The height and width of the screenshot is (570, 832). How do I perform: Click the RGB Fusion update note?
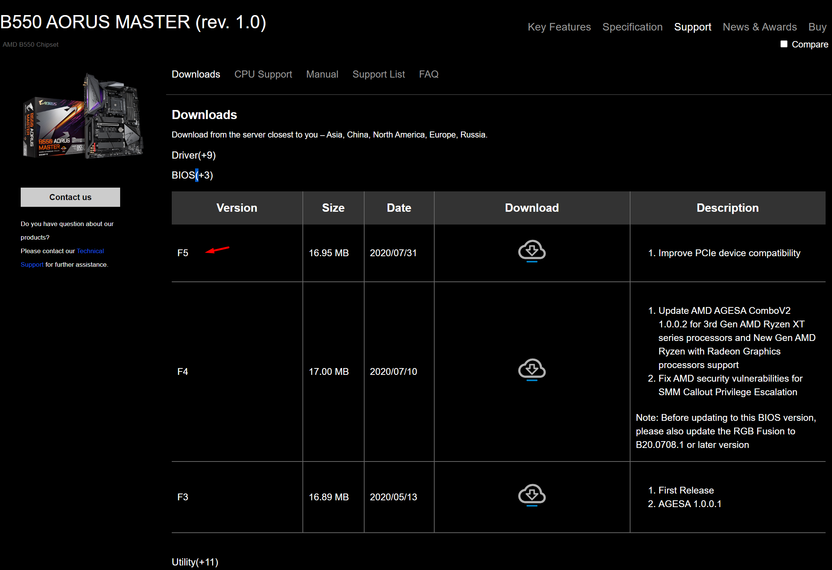pyautogui.click(x=726, y=431)
